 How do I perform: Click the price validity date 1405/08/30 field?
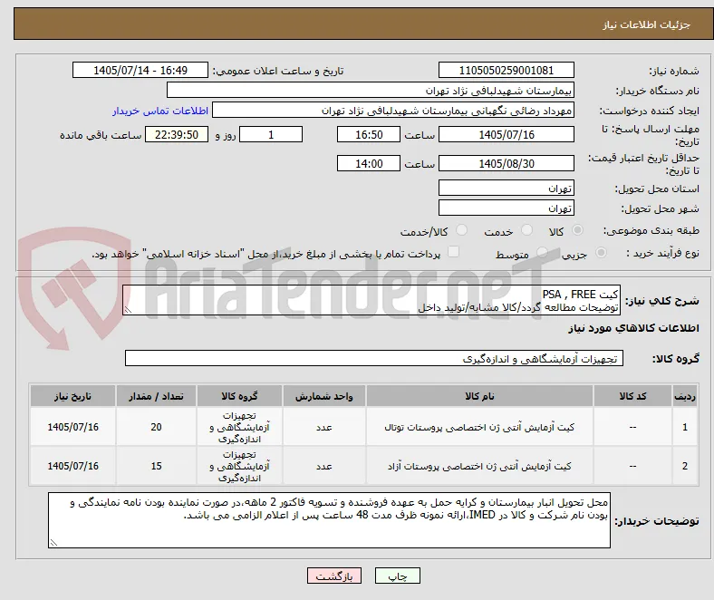pyautogui.click(x=506, y=163)
